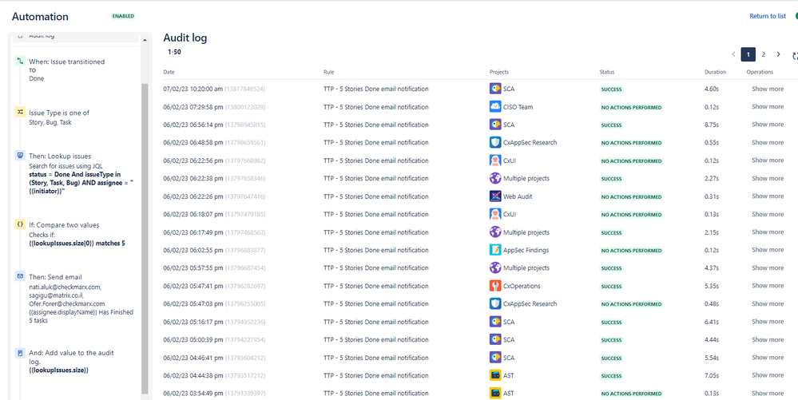798x400 pixels.
Task: Click SCA project icon in 05:16:17 row
Action: (495, 322)
